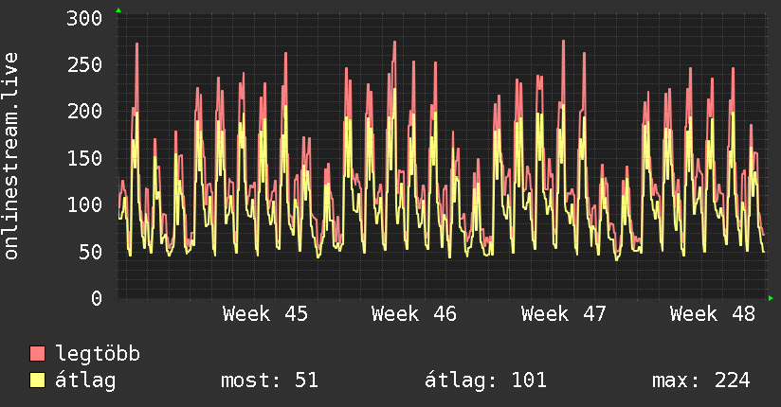Click the 0 y-axis value
The image size is (781, 407).
point(97,298)
